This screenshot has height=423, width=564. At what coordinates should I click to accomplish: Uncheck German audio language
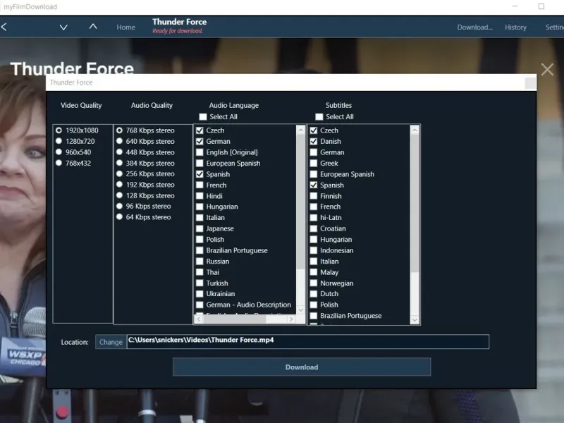coord(200,142)
